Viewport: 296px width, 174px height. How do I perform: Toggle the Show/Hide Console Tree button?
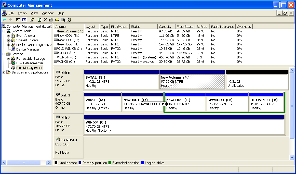[x=24, y=20]
